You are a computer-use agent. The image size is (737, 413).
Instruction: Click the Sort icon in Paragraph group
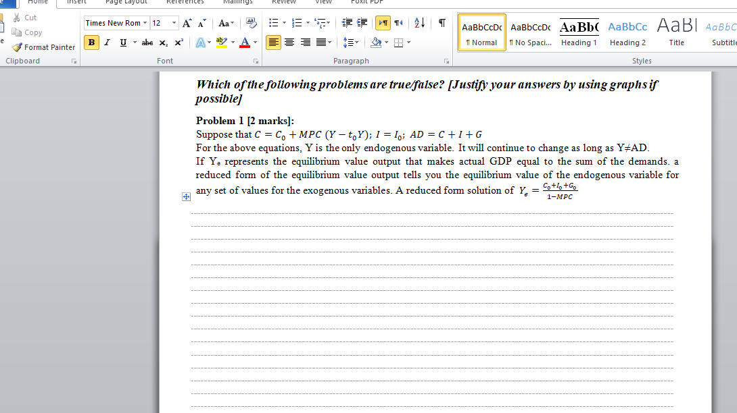click(419, 22)
